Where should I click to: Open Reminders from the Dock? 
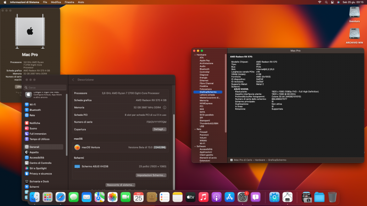pyautogui.click(x=165, y=197)
